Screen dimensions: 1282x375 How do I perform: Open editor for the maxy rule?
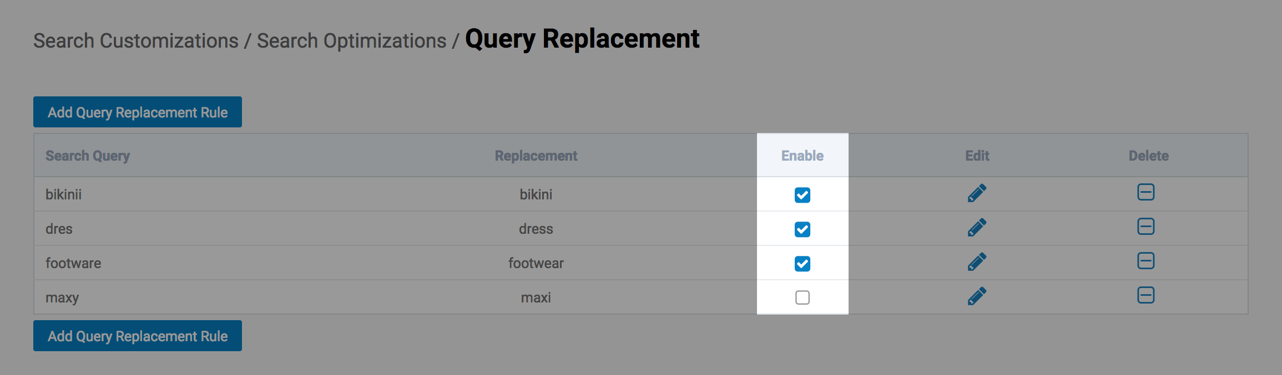pyautogui.click(x=977, y=296)
